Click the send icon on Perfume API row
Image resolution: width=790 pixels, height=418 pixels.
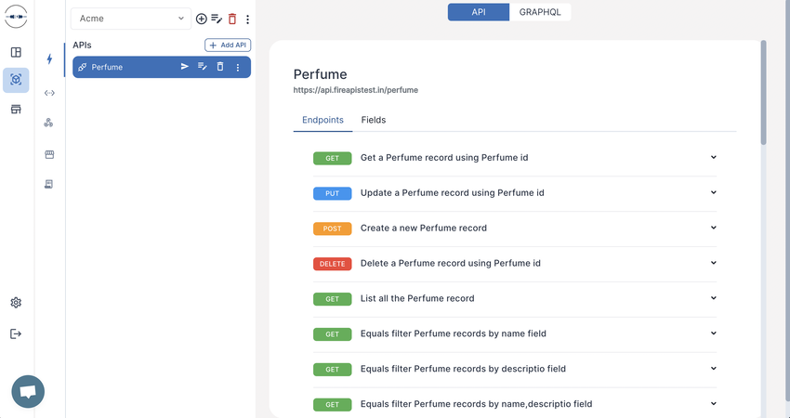(185, 67)
